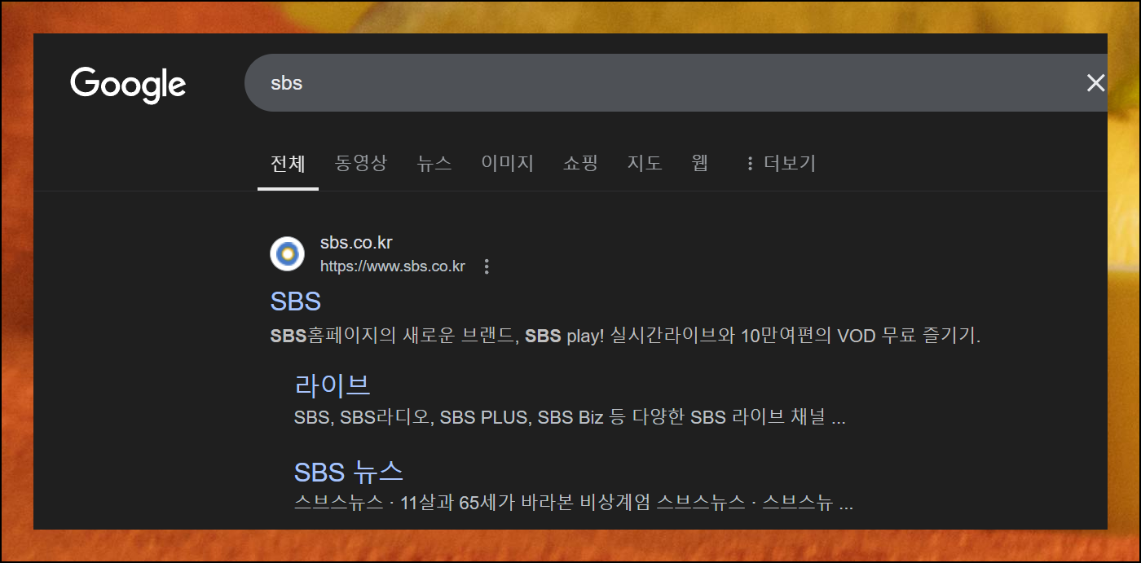Image resolution: width=1141 pixels, height=563 pixels.
Task: Click the search field containing 'sbs'
Action: point(676,82)
